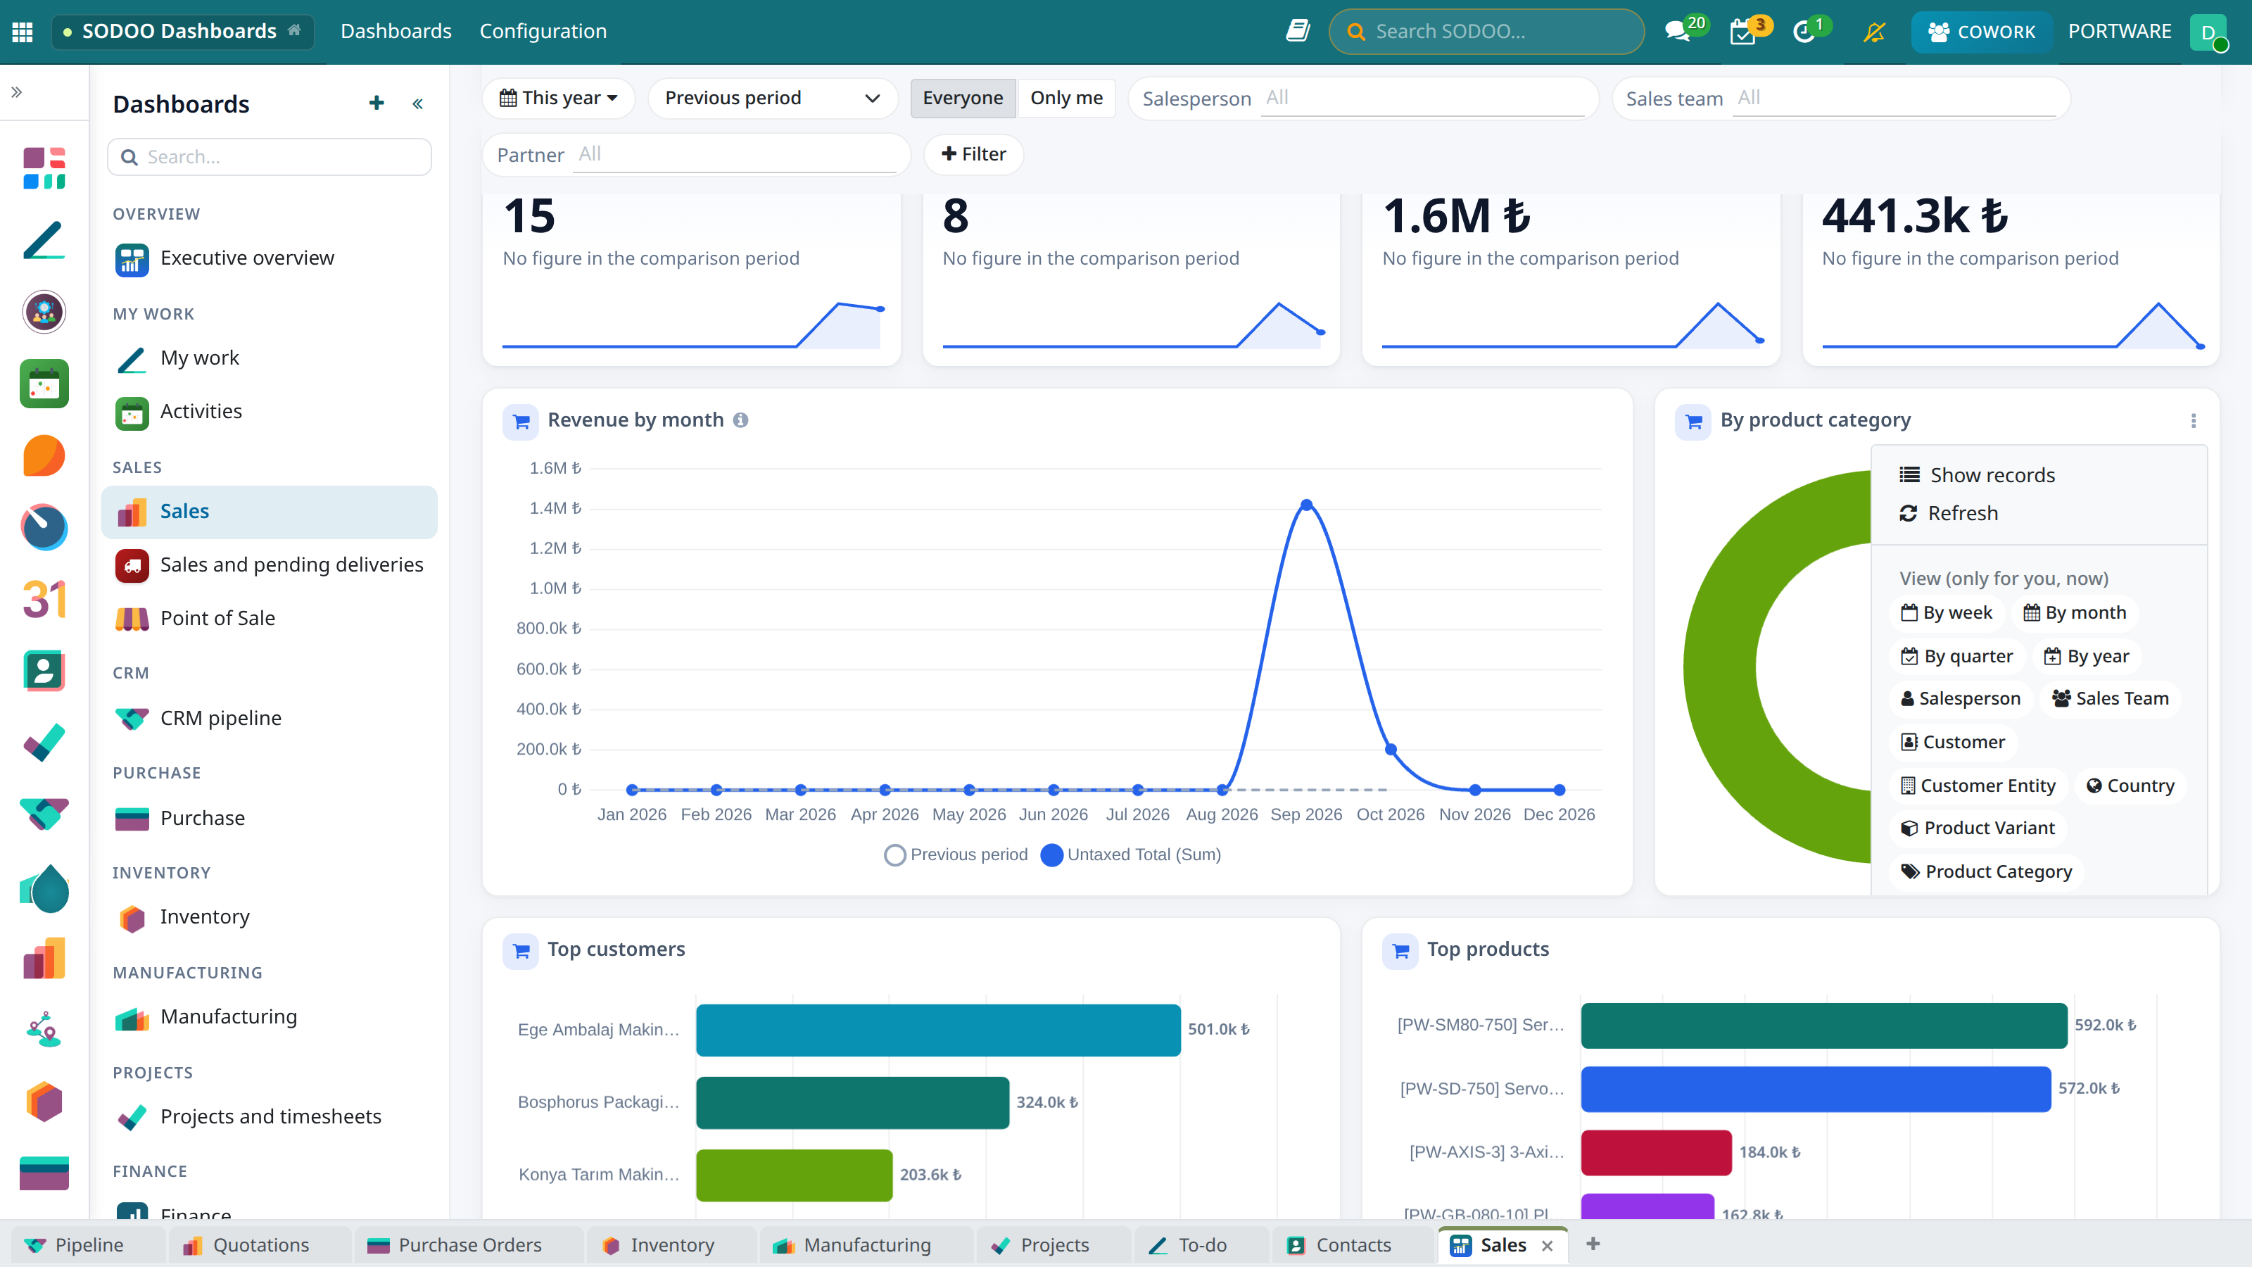
Task: Open the Contacts app icon in left rail
Action: pos(44,671)
